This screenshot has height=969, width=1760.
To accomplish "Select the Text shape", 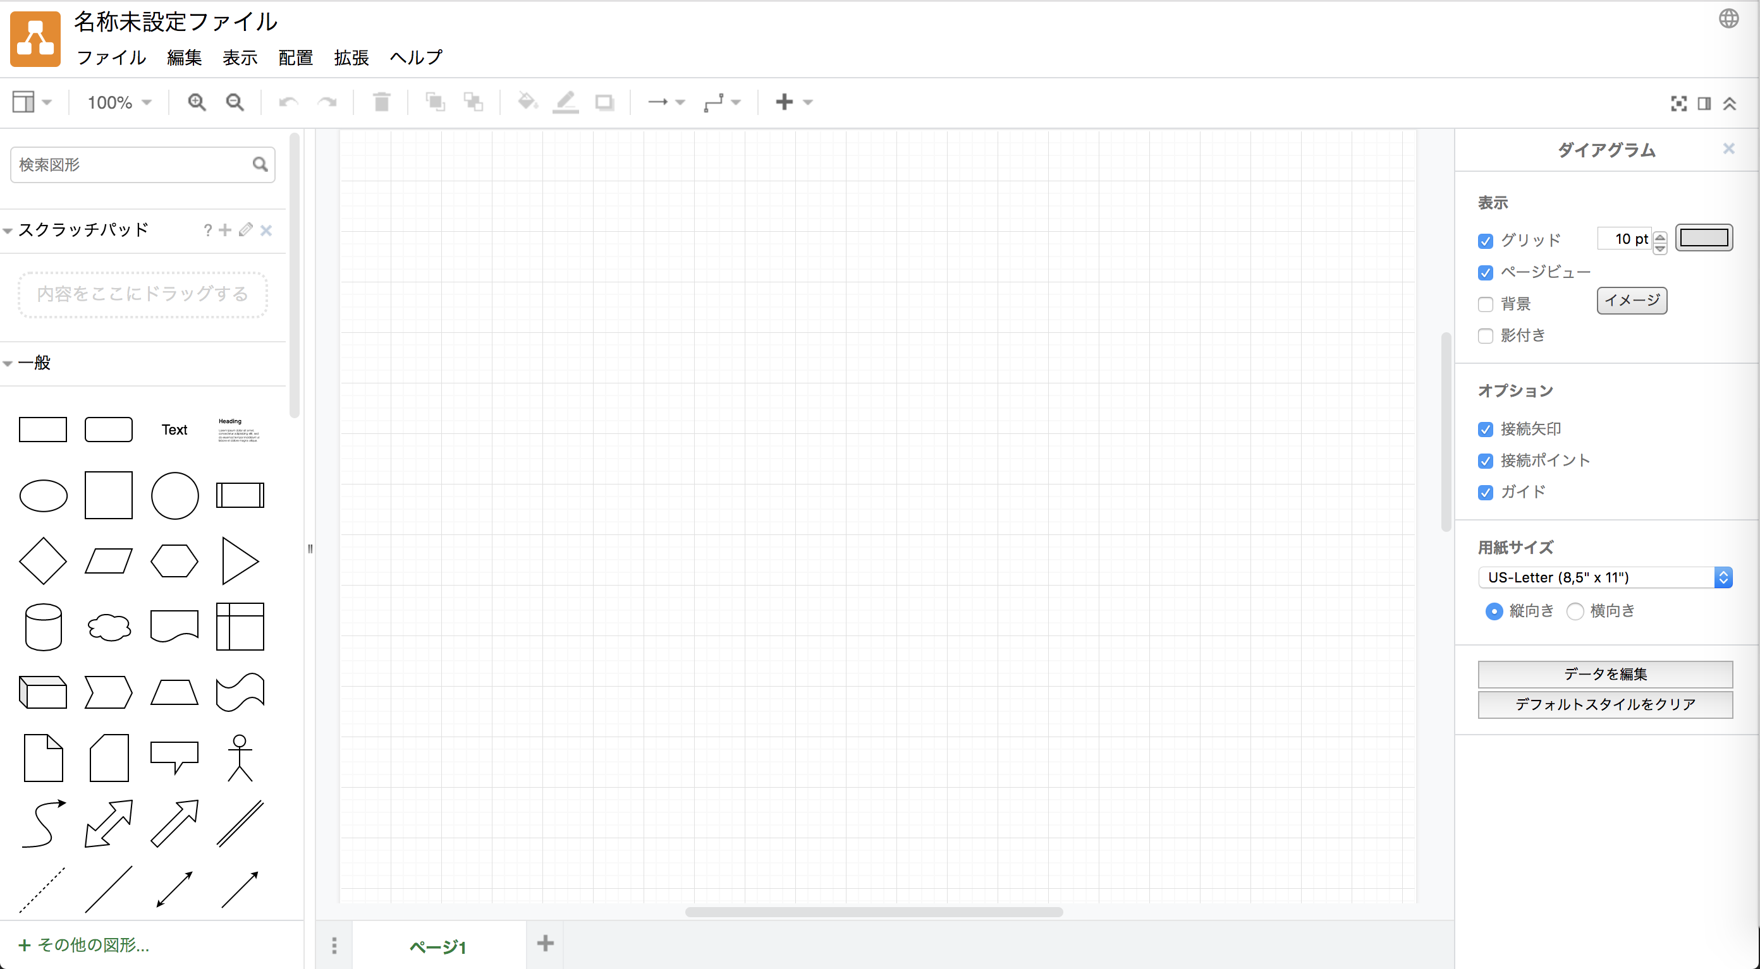I will pyautogui.click(x=174, y=430).
